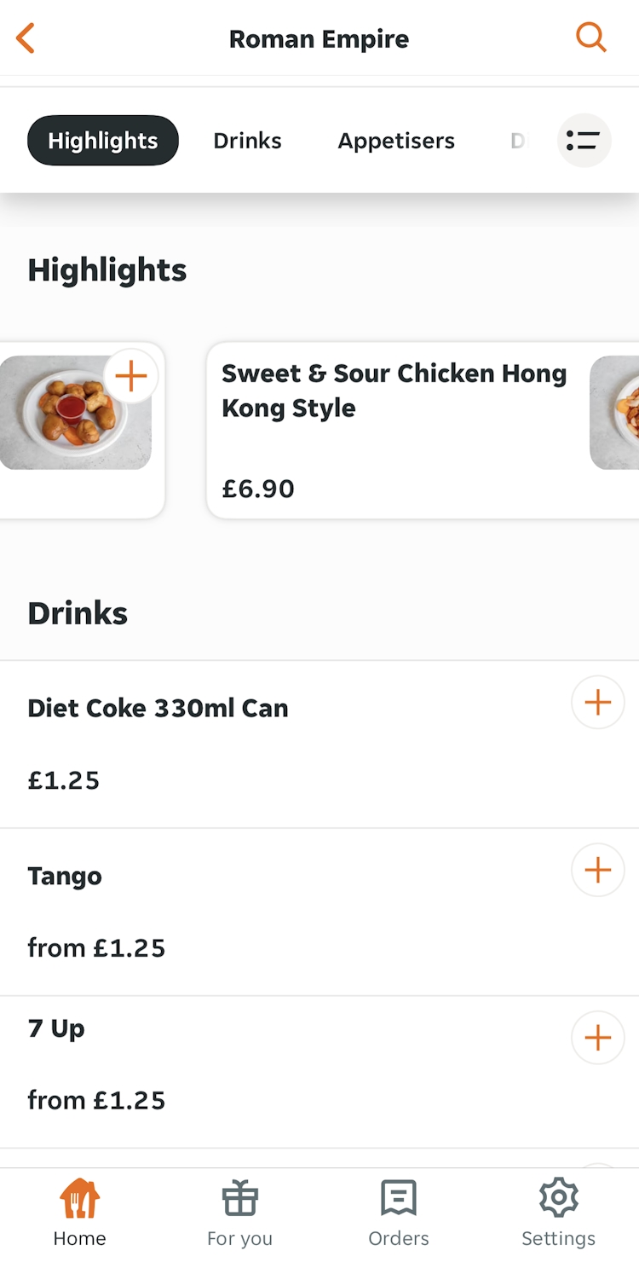Open the Orders receipt tab
This screenshot has height=1274, width=639.
pos(399,1213)
